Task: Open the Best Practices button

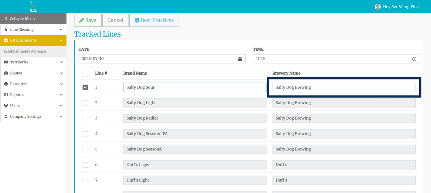Action: [x=154, y=20]
